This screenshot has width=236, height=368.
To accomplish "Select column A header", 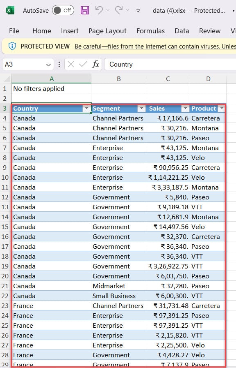I will click(52, 79).
